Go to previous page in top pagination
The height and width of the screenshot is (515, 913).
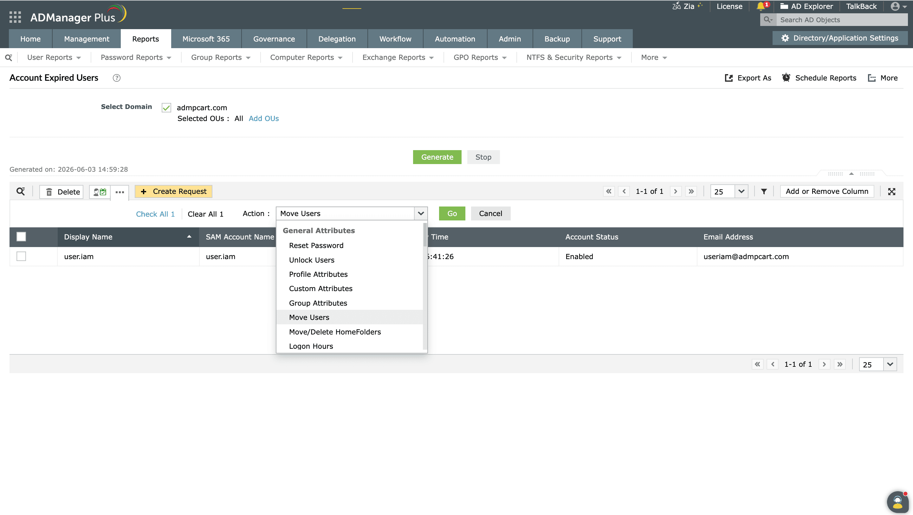[624, 192]
